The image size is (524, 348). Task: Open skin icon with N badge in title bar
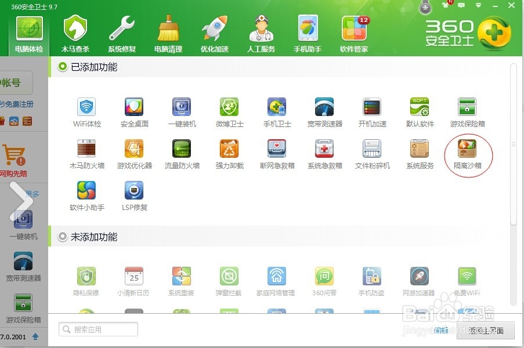point(446,4)
